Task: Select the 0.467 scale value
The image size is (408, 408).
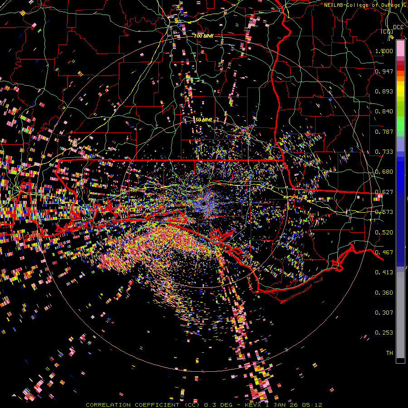Action: (x=384, y=253)
